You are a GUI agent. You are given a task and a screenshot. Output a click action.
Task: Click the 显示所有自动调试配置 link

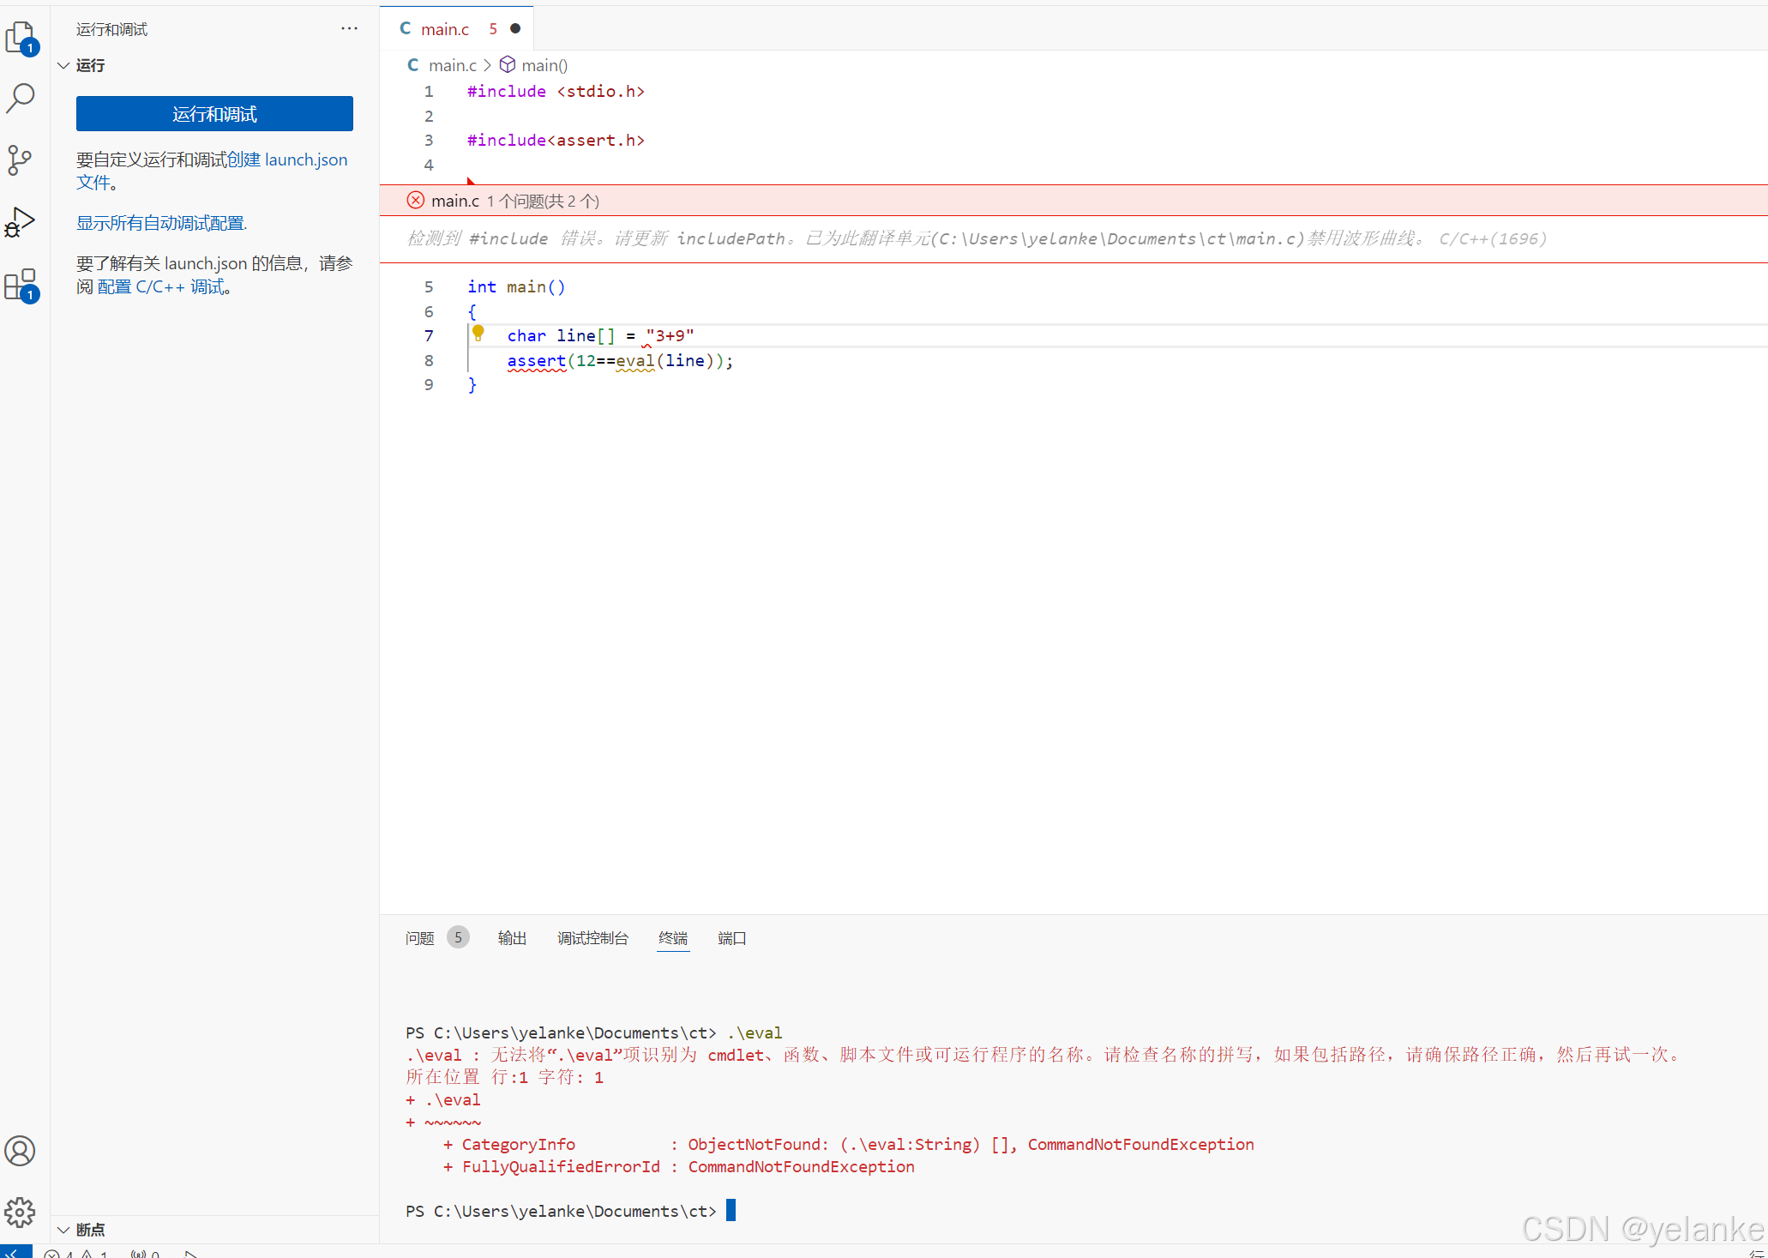pyautogui.click(x=161, y=223)
